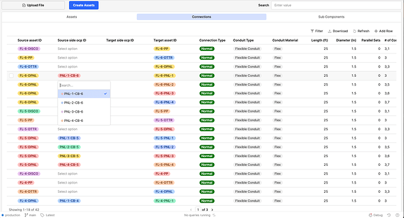Screen dimensions: 404x218
Task: Click the Download icon above table
Action: pos(330,31)
